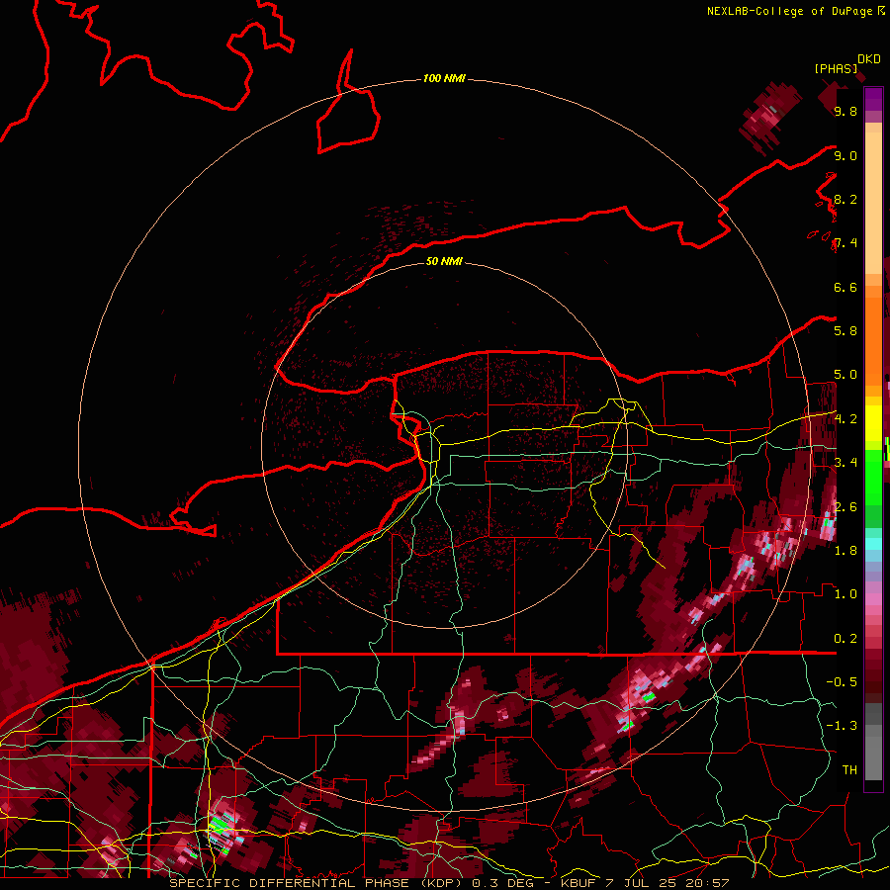This screenshot has width=890, height=890.
Task: Click the 5.0 value on the color scale
Action: click(845, 375)
